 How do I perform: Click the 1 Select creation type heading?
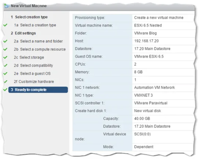click(29, 17)
